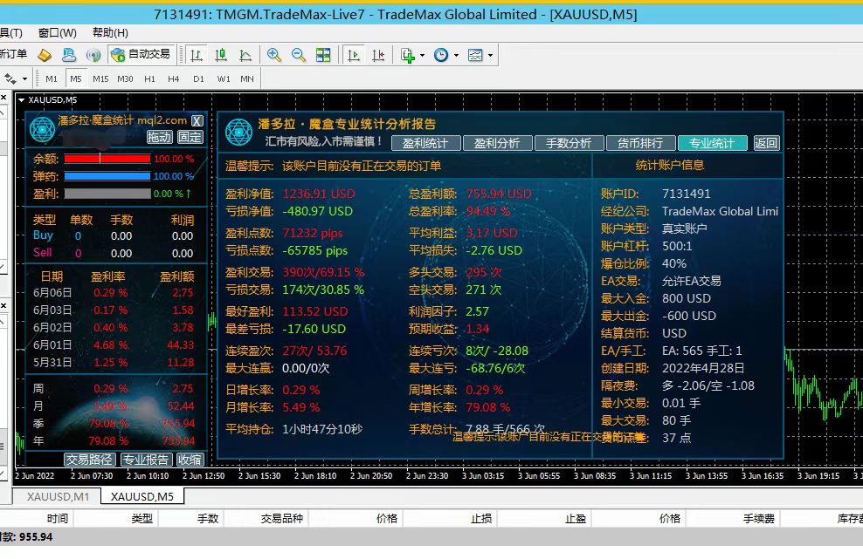Open the 帮助(H) menu

(x=110, y=33)
